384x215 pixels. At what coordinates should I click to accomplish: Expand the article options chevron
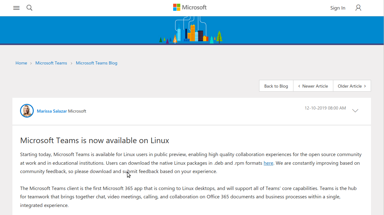(x=355, y=111)
